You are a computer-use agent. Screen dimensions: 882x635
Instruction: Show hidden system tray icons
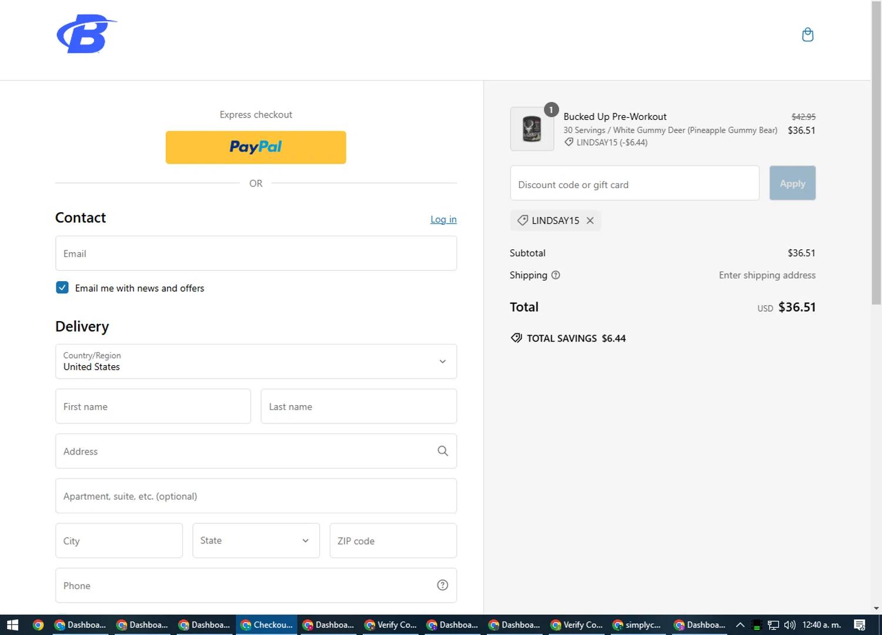[740, 625]
